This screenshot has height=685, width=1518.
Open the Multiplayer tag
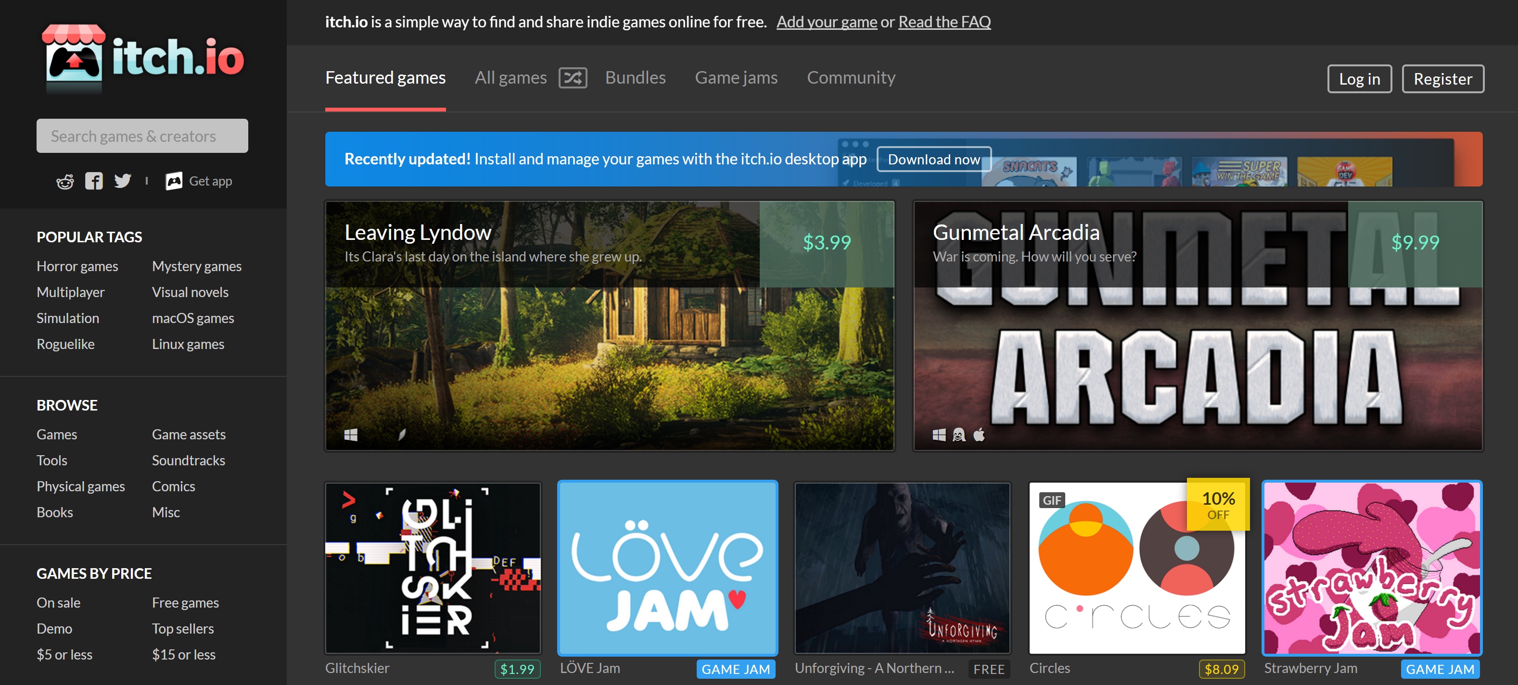[x=71, y=292]
